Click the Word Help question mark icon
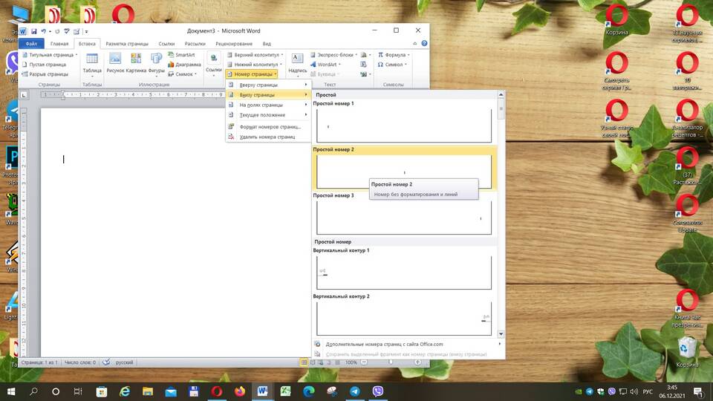 pos(424,44)
